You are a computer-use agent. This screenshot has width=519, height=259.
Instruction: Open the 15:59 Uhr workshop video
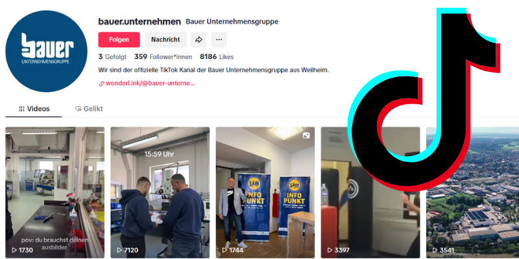[160, 192]
